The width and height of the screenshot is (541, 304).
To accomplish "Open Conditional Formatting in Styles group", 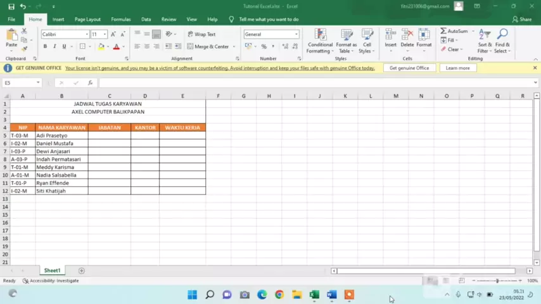I will pos(320,41).
